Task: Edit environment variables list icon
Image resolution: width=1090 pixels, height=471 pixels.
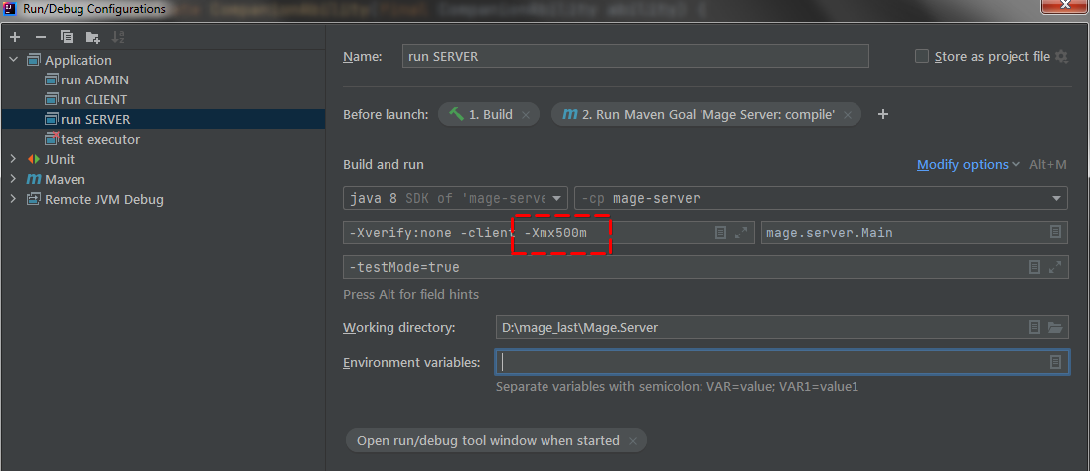Action: 1055,362
